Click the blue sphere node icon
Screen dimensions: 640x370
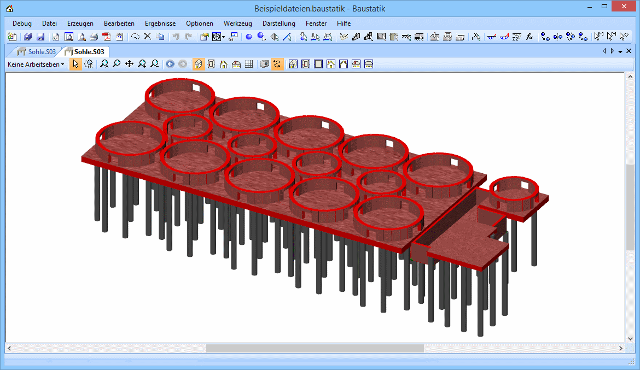pyautogui.click(x=248, y=37)
